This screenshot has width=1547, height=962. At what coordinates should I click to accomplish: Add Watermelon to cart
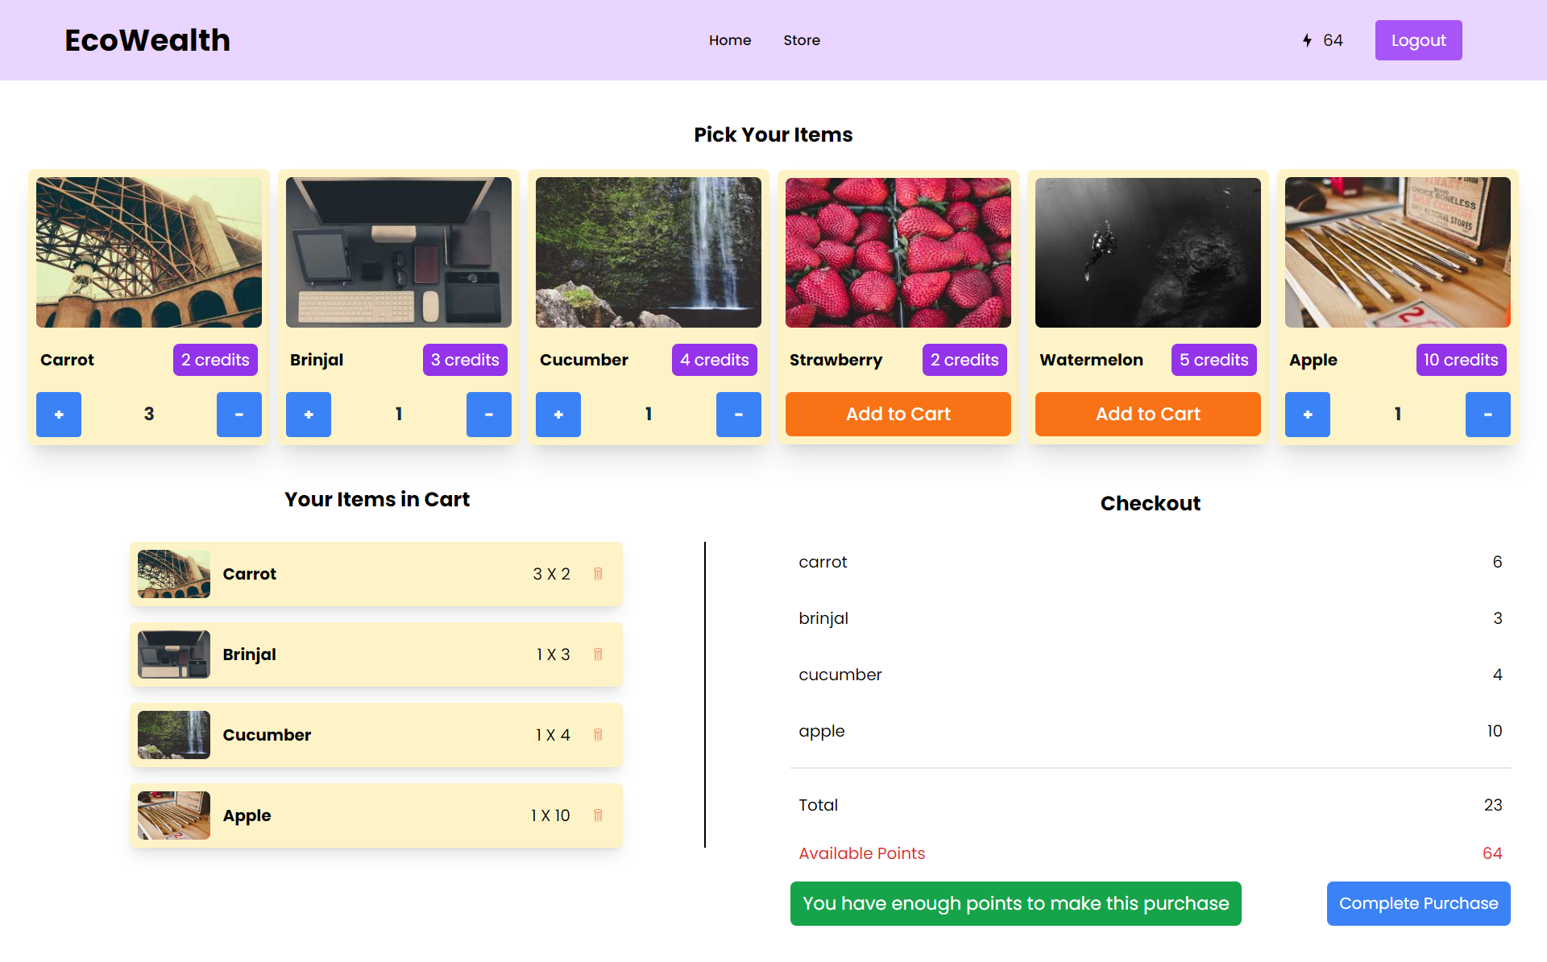(x=1147, y=414)
